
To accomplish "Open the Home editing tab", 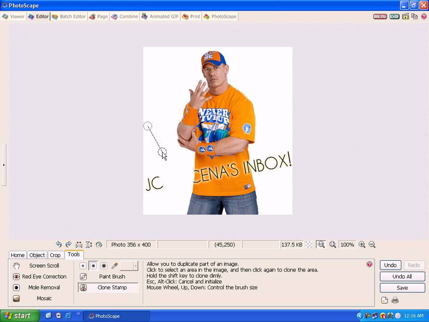I will coord(17,255).
